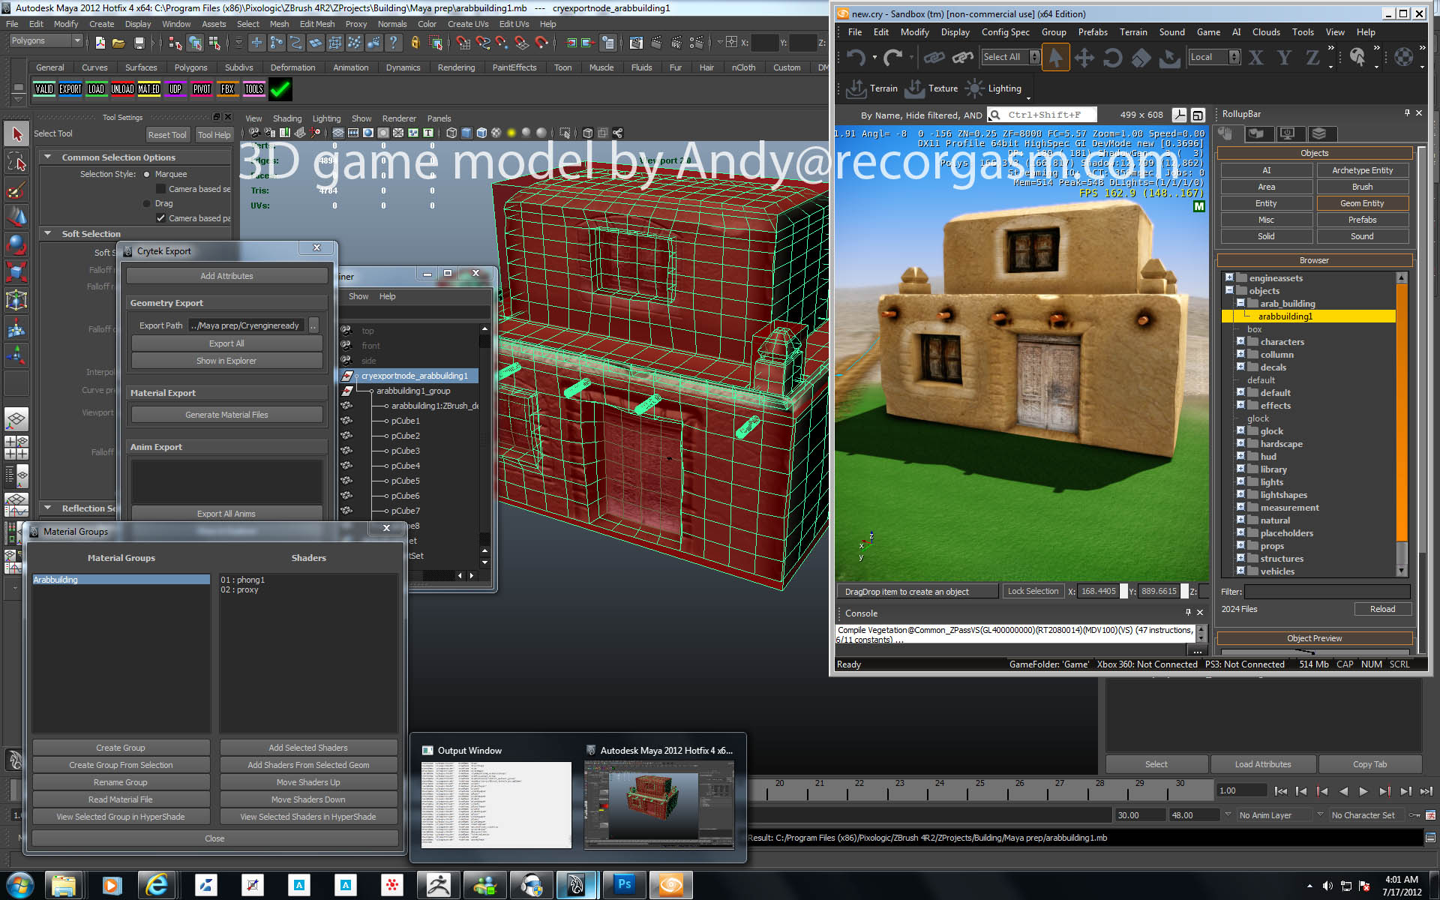
Task: Switch to Rendering shelf tab
Action: tap(456, 67)
